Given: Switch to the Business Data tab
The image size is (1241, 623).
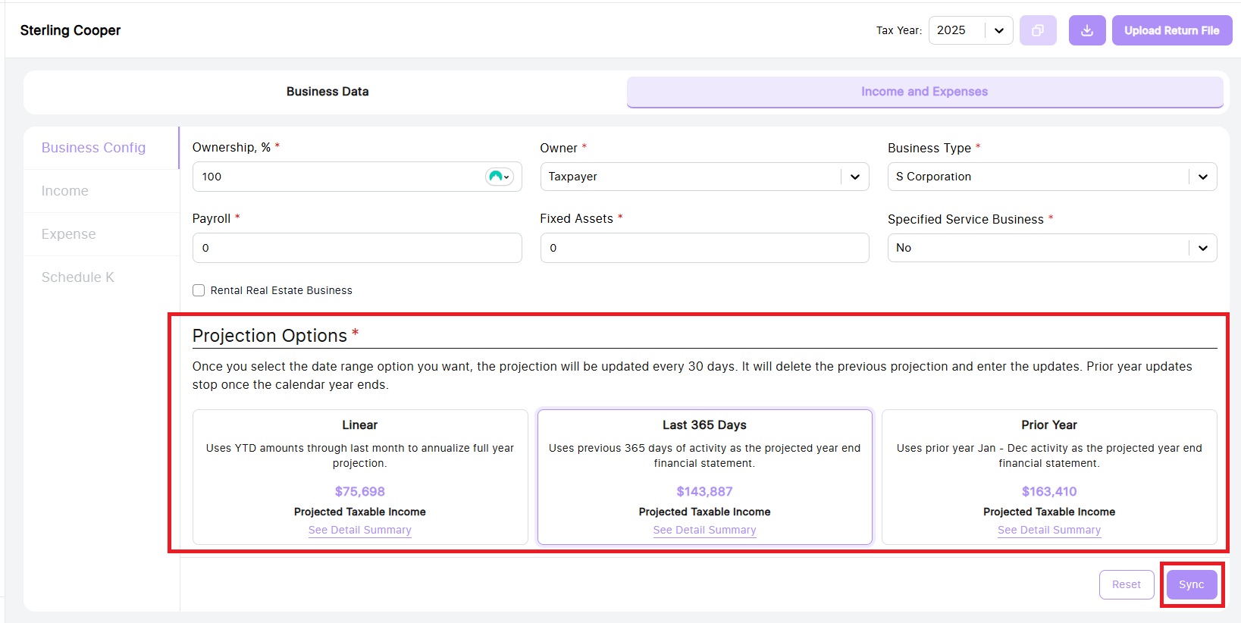Looking at the screenshot, I should [x=327, y=92].
